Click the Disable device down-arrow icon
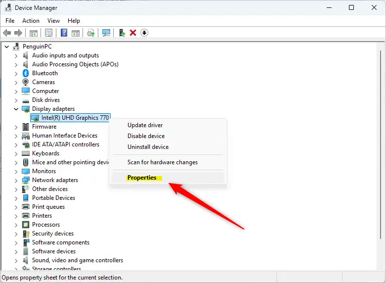386x283 pixels. click(144, 33)
